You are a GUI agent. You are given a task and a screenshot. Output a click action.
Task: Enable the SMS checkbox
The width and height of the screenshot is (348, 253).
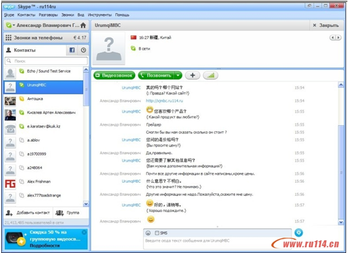point(157,233)
